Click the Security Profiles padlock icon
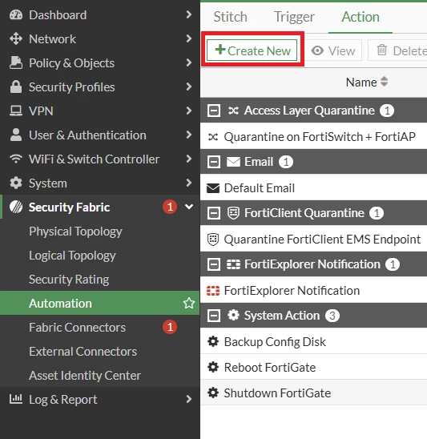The width and height of the screenshot is (427, 439). pyautogui.click(x=16, y=87)
